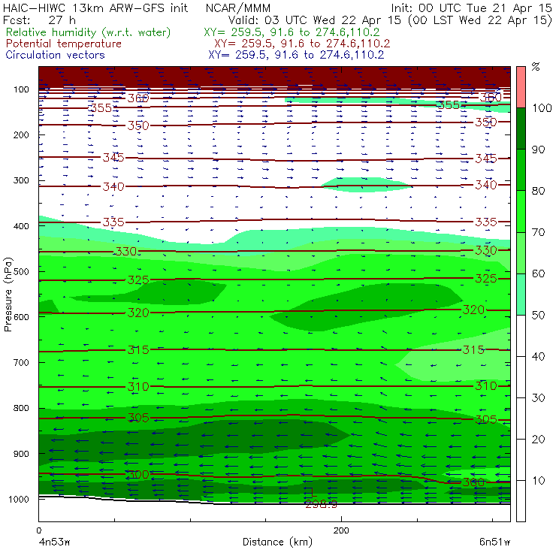Select the 60–70% light green colorbar segment
Image resolution: width=556 pixels, height=556 pixels.
coord(521,252)
